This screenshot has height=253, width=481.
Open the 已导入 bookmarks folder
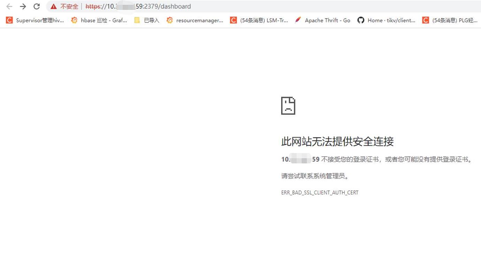146,20
